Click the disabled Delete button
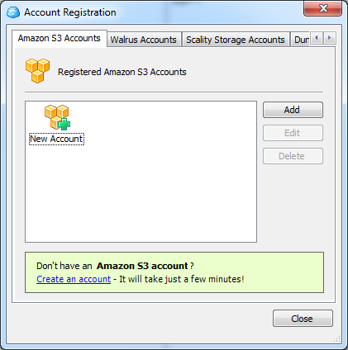 click(x=293, y=156)
